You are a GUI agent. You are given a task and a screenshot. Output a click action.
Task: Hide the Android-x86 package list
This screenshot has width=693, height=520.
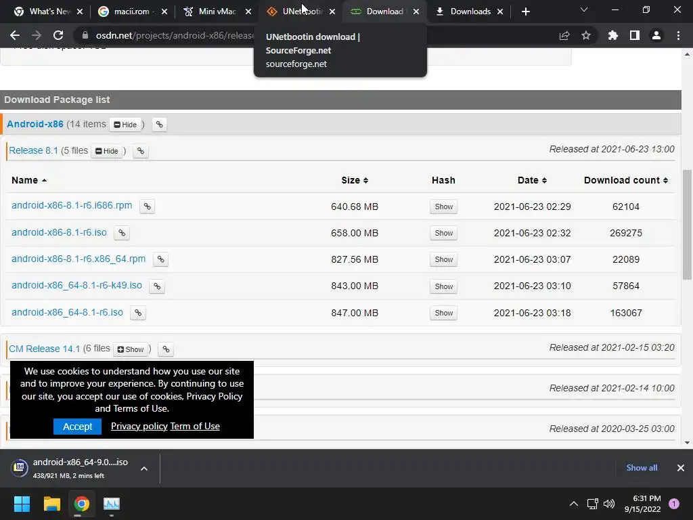(x=125, y=125)
